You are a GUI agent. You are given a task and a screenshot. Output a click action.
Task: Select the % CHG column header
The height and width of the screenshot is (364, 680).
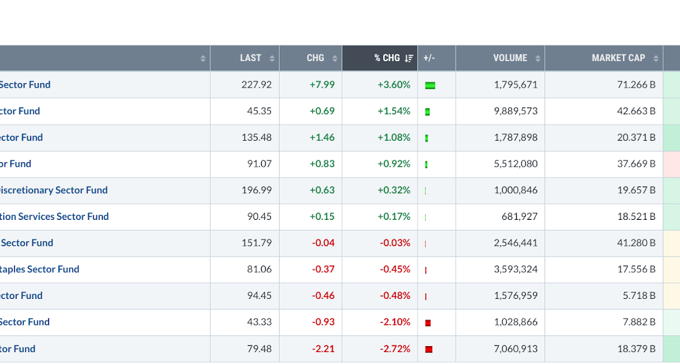[380, 58]
